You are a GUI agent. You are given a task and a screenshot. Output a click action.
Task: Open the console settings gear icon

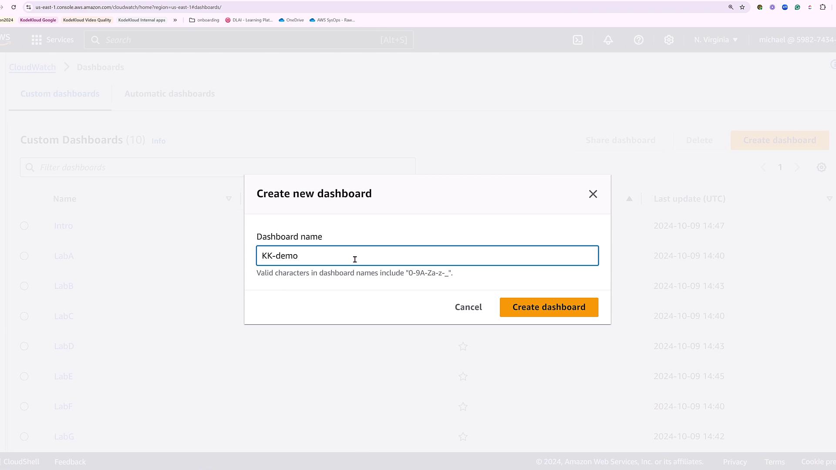coord(669,40)
